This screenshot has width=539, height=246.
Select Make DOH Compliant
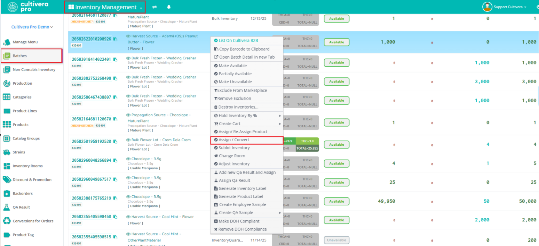click(247, 221)
